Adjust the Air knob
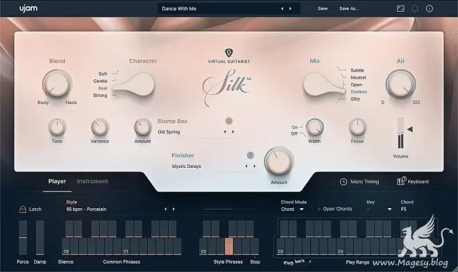Viewport: 458px width, 272px height. click(x=400, y=84)
